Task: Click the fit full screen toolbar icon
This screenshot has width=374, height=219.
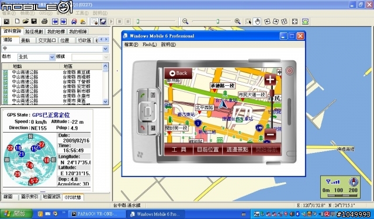Action: click(295, 22)
